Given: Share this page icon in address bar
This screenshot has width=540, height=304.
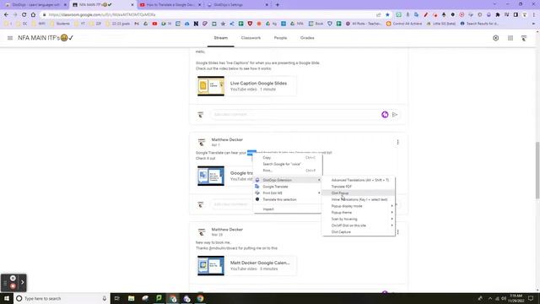Looking at the screenshot, I should point(379,15).
